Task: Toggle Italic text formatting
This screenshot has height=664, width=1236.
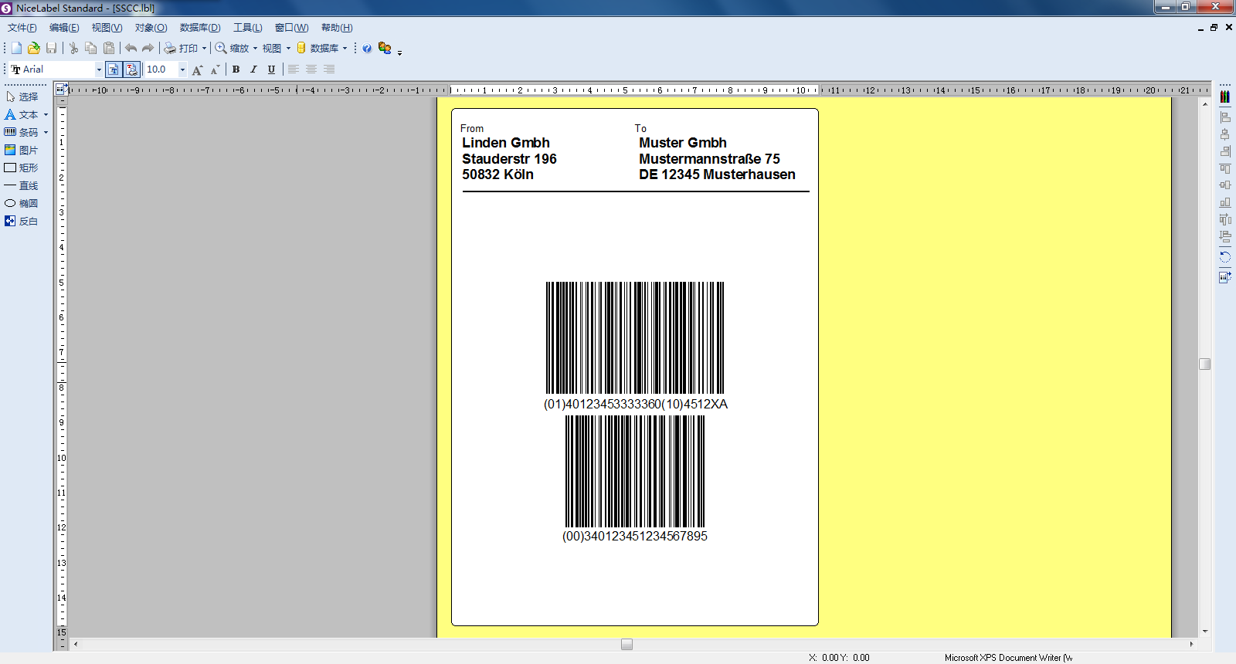Action: pyautogui.click(x=253, y=69)
